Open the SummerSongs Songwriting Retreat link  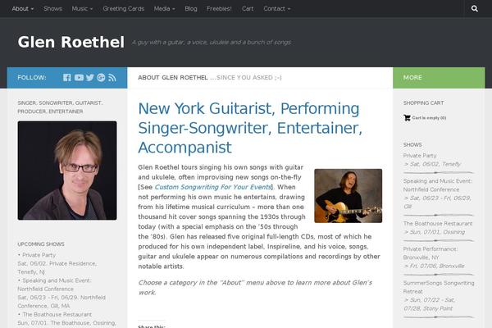click(x=439, y=287)
